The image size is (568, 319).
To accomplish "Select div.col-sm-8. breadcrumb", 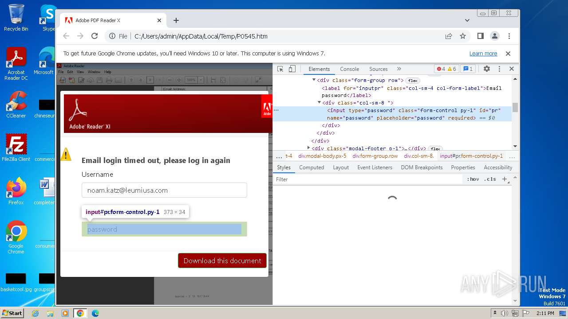I will 419,156.
